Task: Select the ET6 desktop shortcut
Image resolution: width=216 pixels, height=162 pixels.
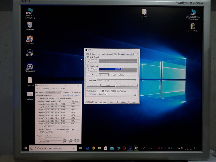Action: 30,54
